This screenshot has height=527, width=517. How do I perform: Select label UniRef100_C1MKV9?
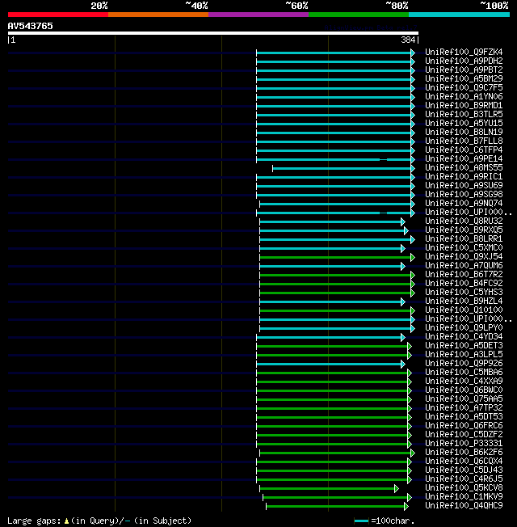point(464,497)
